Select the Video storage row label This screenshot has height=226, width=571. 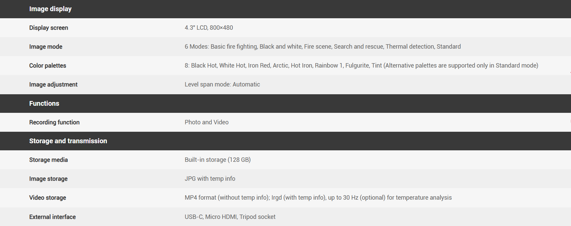tap(48, 198)
